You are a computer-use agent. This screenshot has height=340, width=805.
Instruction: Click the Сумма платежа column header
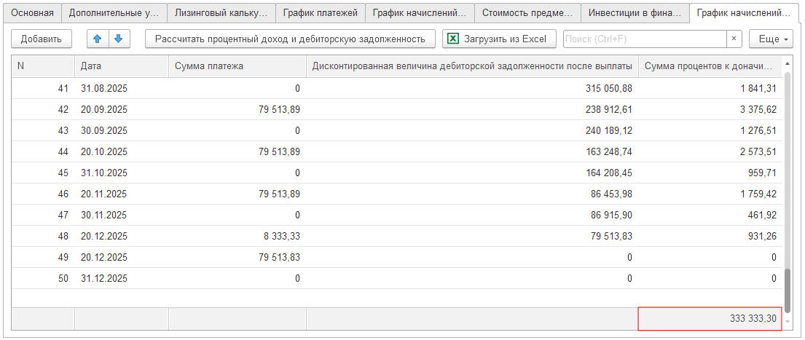tap(237, 66)
